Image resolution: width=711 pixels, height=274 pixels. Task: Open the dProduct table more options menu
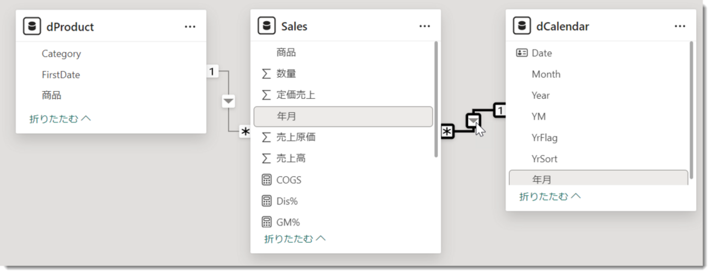pos(190,26)
